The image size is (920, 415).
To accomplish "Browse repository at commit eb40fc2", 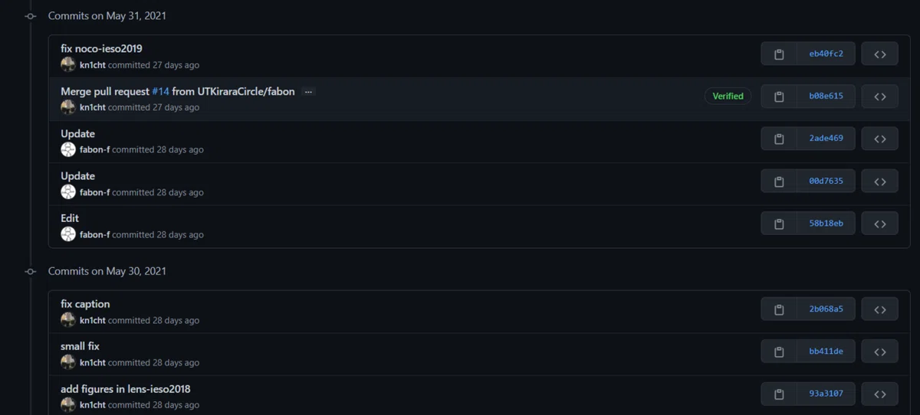I will [879, 54].
